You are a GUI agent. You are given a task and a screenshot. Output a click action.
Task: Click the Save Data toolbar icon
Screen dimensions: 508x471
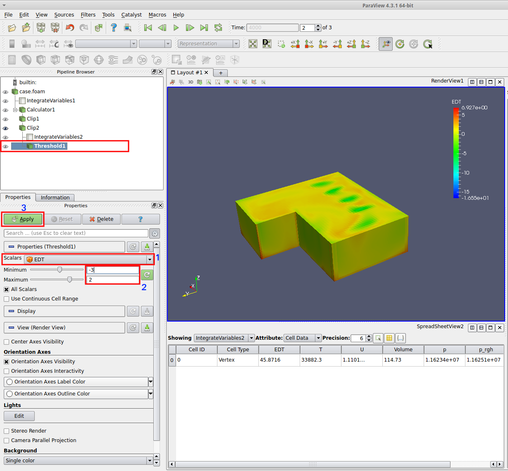pos(26,28)
